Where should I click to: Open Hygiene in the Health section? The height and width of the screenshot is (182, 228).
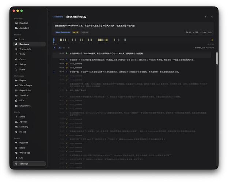(x=29, y=143)
